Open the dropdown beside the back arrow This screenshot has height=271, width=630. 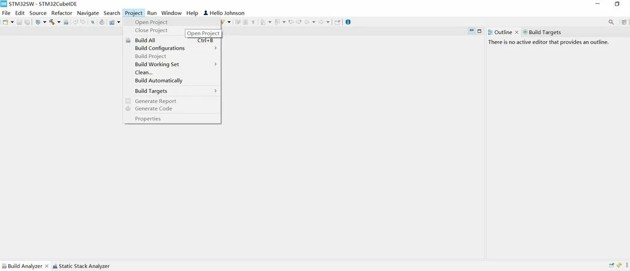tap(314, 22)
